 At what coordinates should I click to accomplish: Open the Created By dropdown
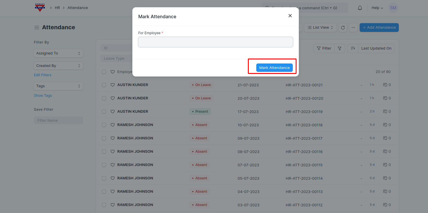[58, 66]
